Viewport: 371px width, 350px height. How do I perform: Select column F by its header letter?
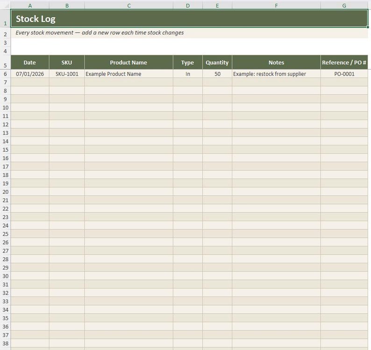[276, 6]
